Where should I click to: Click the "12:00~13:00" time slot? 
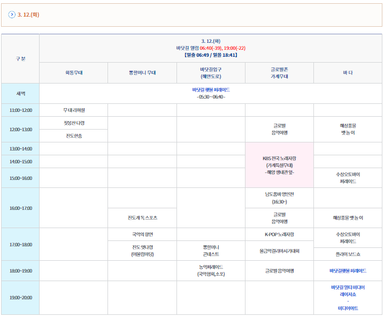(20, 130)
